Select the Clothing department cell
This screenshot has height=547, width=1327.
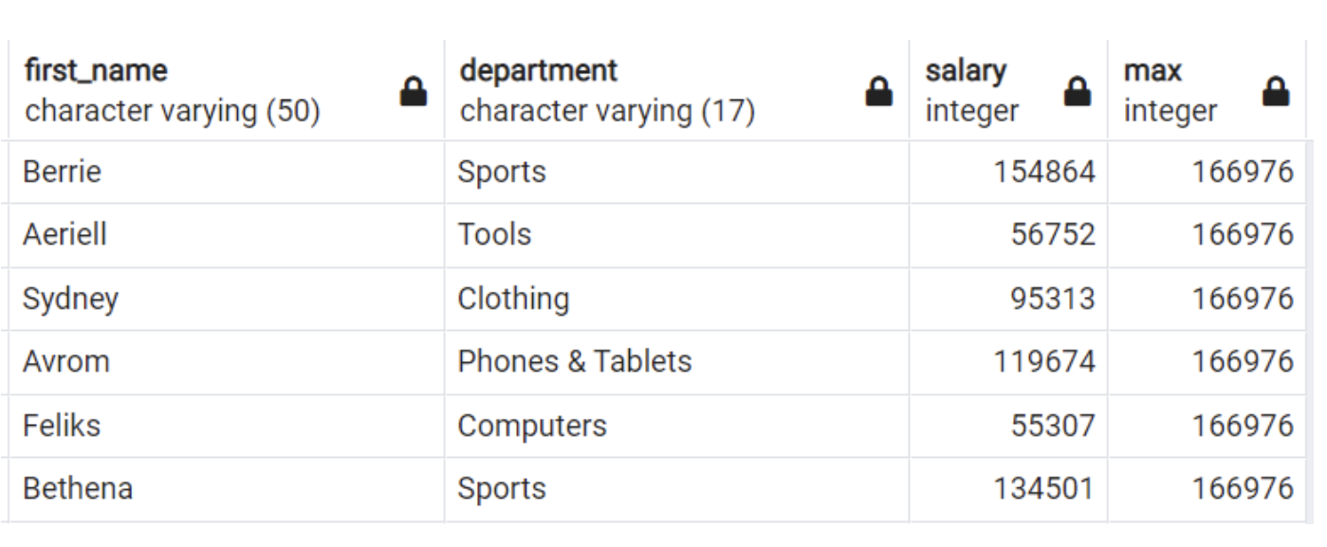click(513, 299)
